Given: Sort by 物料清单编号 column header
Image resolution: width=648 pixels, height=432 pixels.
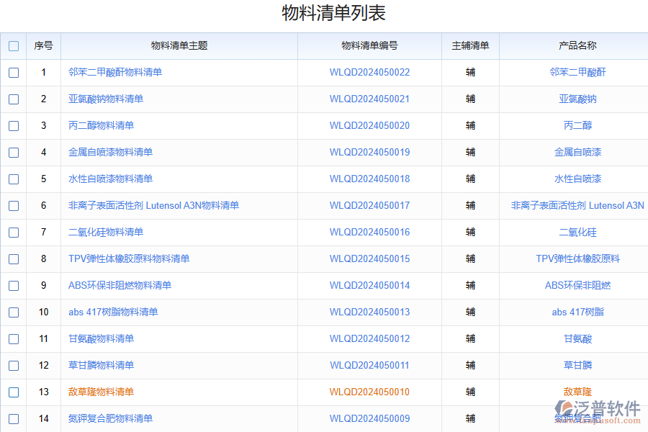Looking at the screenshot, I should tap(369, 46).
